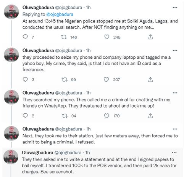Screen dimensions: 184x177
Task: Like the tweet with 170 likes
Action: point(107,116)
